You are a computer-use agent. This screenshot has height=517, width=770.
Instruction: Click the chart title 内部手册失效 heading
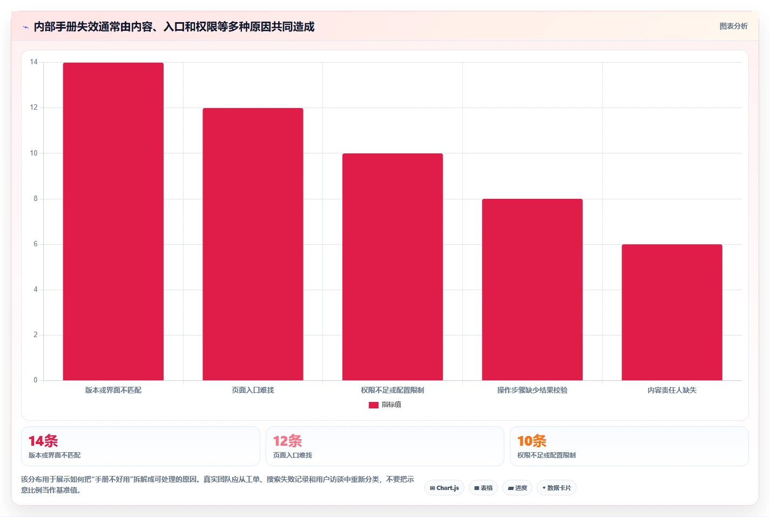(x=174, y=26)
